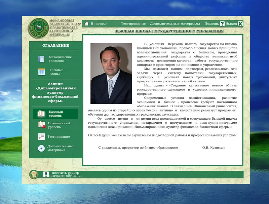Click the university emblem logo
Image resolution: width=269 pixels, height=204 pixels.
coord(39,28)
